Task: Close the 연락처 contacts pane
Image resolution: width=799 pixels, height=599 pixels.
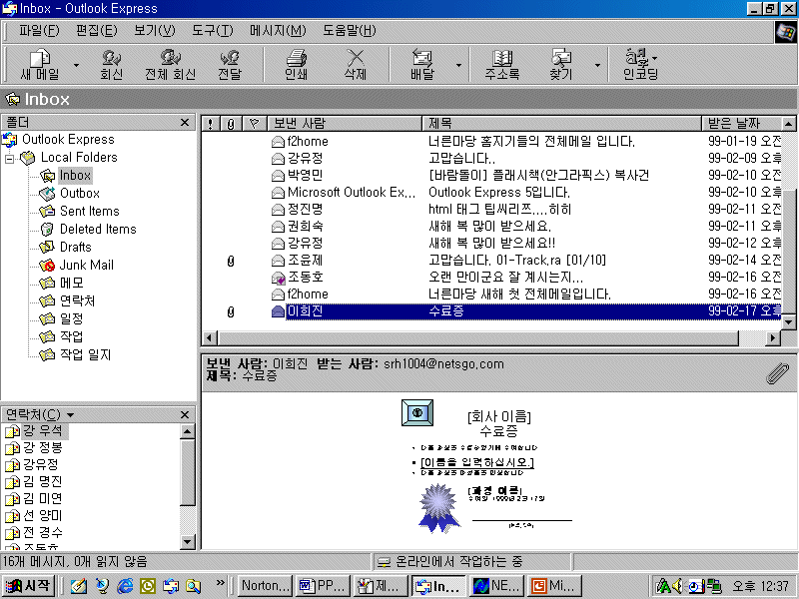Action: 185,414
